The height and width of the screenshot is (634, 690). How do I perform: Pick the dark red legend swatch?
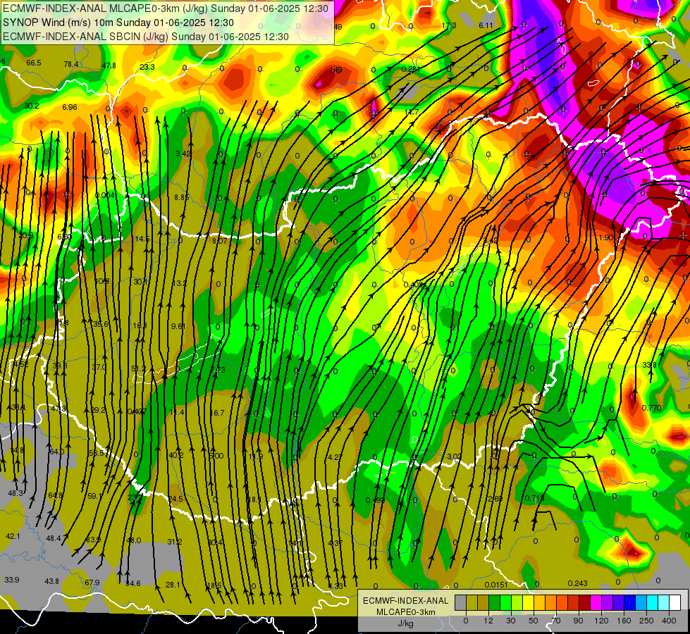pyautogui.click(x=585, y=602)
